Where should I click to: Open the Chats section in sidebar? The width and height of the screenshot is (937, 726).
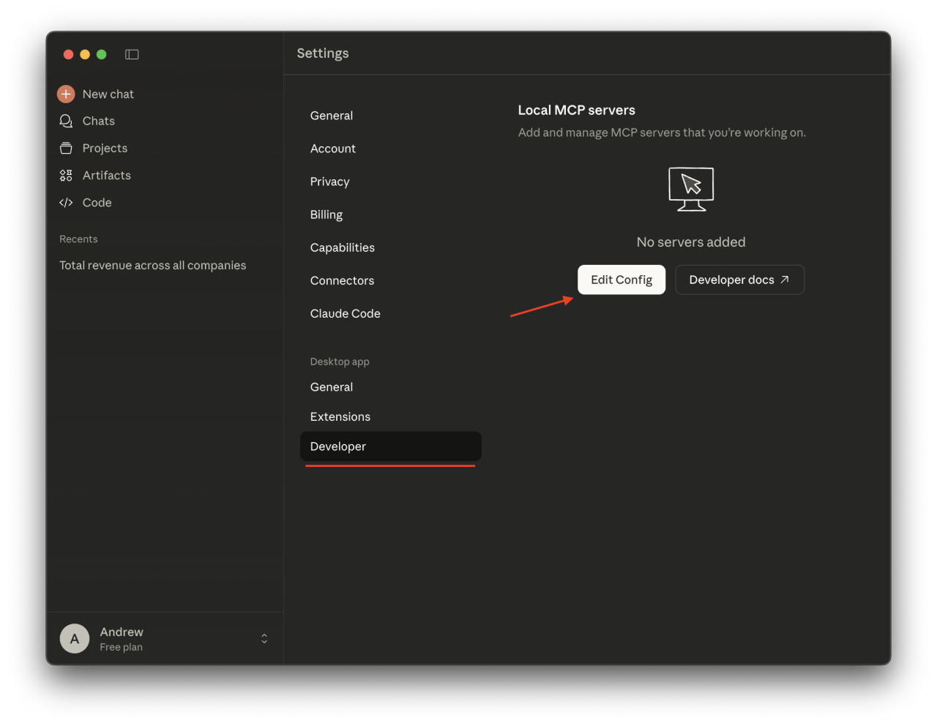coord(98,121)
